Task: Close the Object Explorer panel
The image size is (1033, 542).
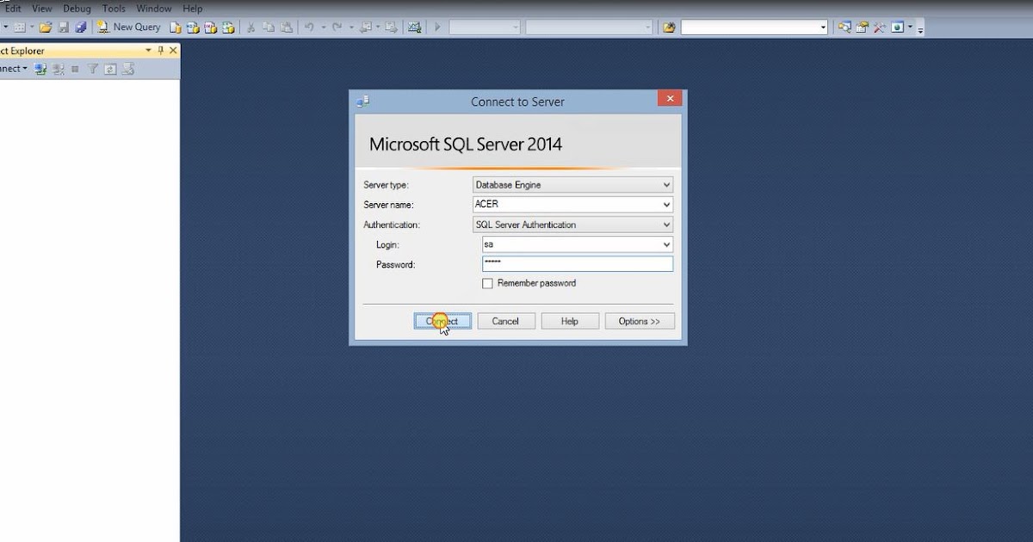Action: 173,51
